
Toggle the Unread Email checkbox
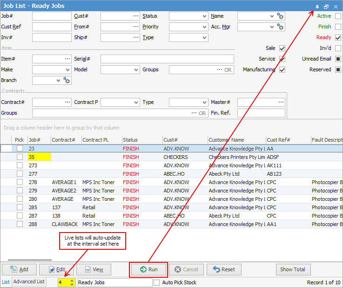(x=338, y=59)
